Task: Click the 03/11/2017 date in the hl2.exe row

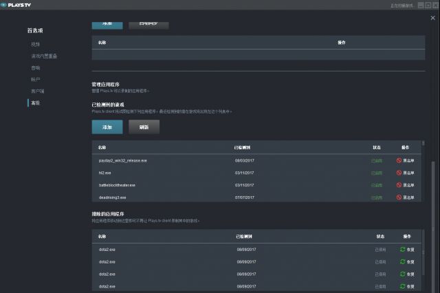Action: tap(245, 173)
